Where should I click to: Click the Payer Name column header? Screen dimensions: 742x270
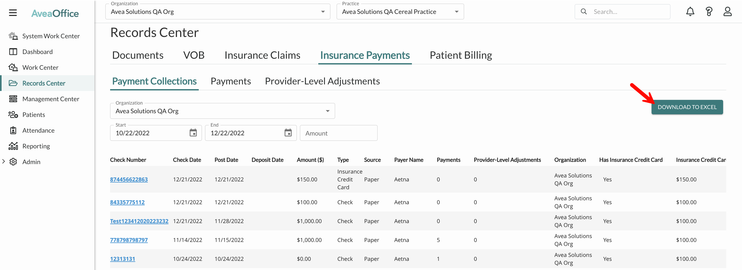tap(408, 160)
